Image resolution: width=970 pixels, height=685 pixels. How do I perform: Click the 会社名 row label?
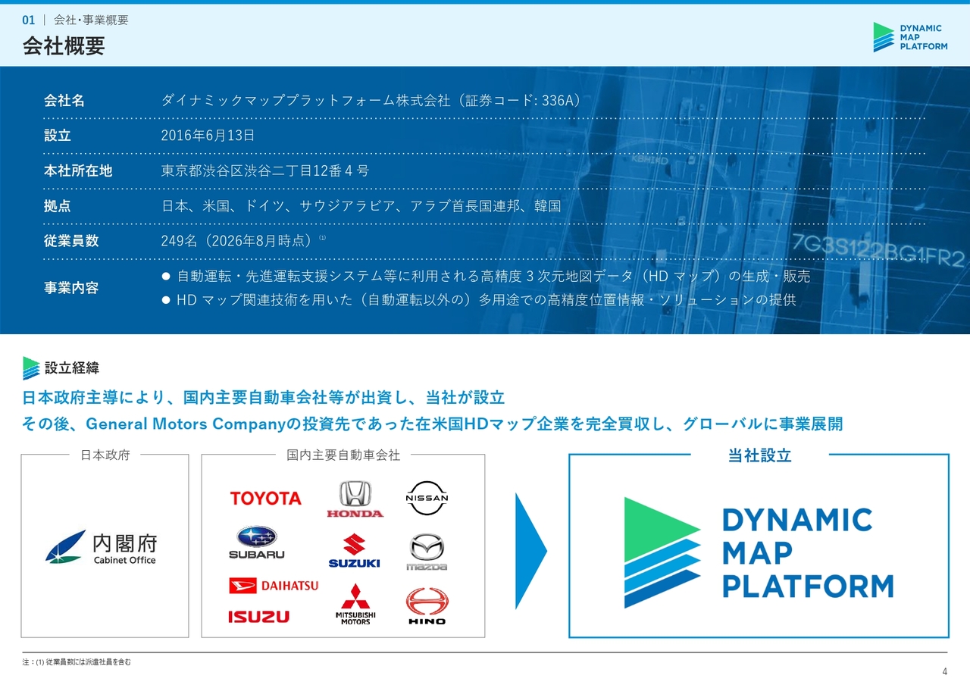click(x=64, y=101)
